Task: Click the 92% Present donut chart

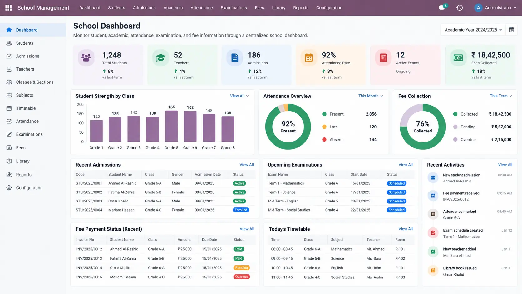Action: 288,127
